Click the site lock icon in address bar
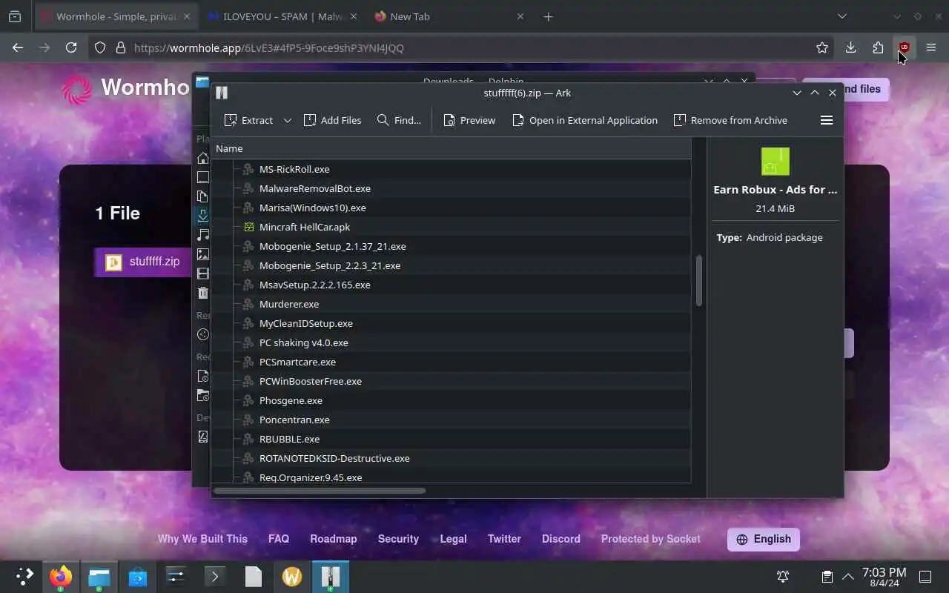Viewport: 949px width, 593px height. coord(121,47)
